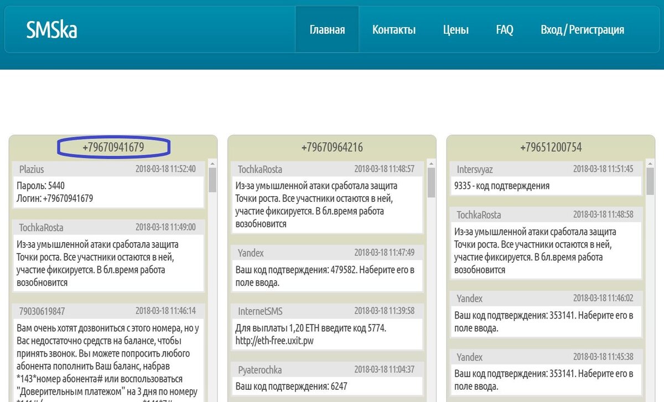Open the Контакты navigation item
Viewport: 664px width, 402px height.
click(x=394, y=30)
